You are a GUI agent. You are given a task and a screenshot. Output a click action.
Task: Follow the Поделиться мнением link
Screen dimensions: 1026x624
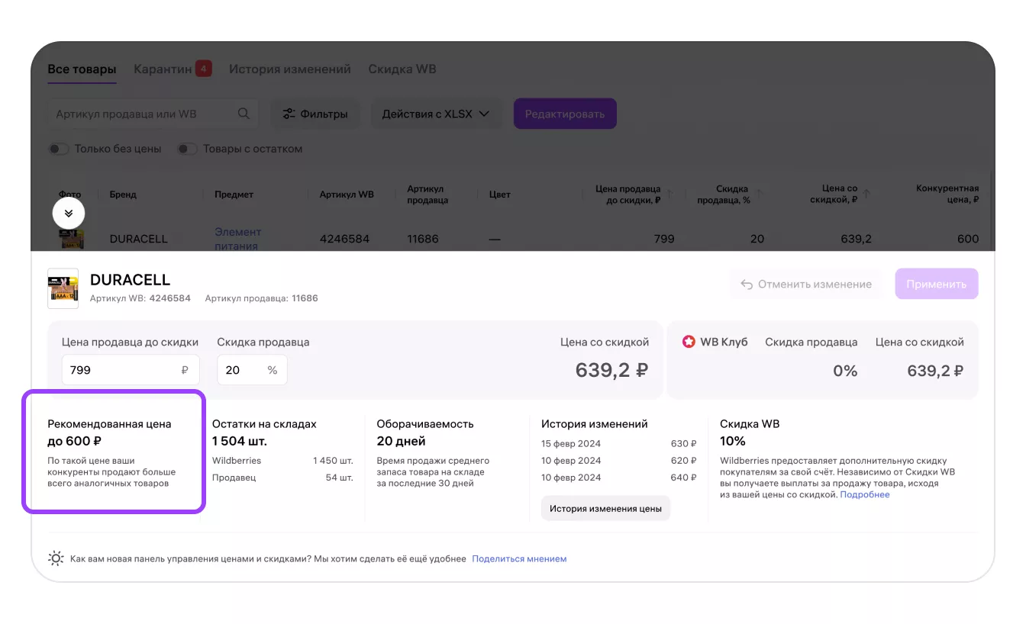(x=519, y=558)
